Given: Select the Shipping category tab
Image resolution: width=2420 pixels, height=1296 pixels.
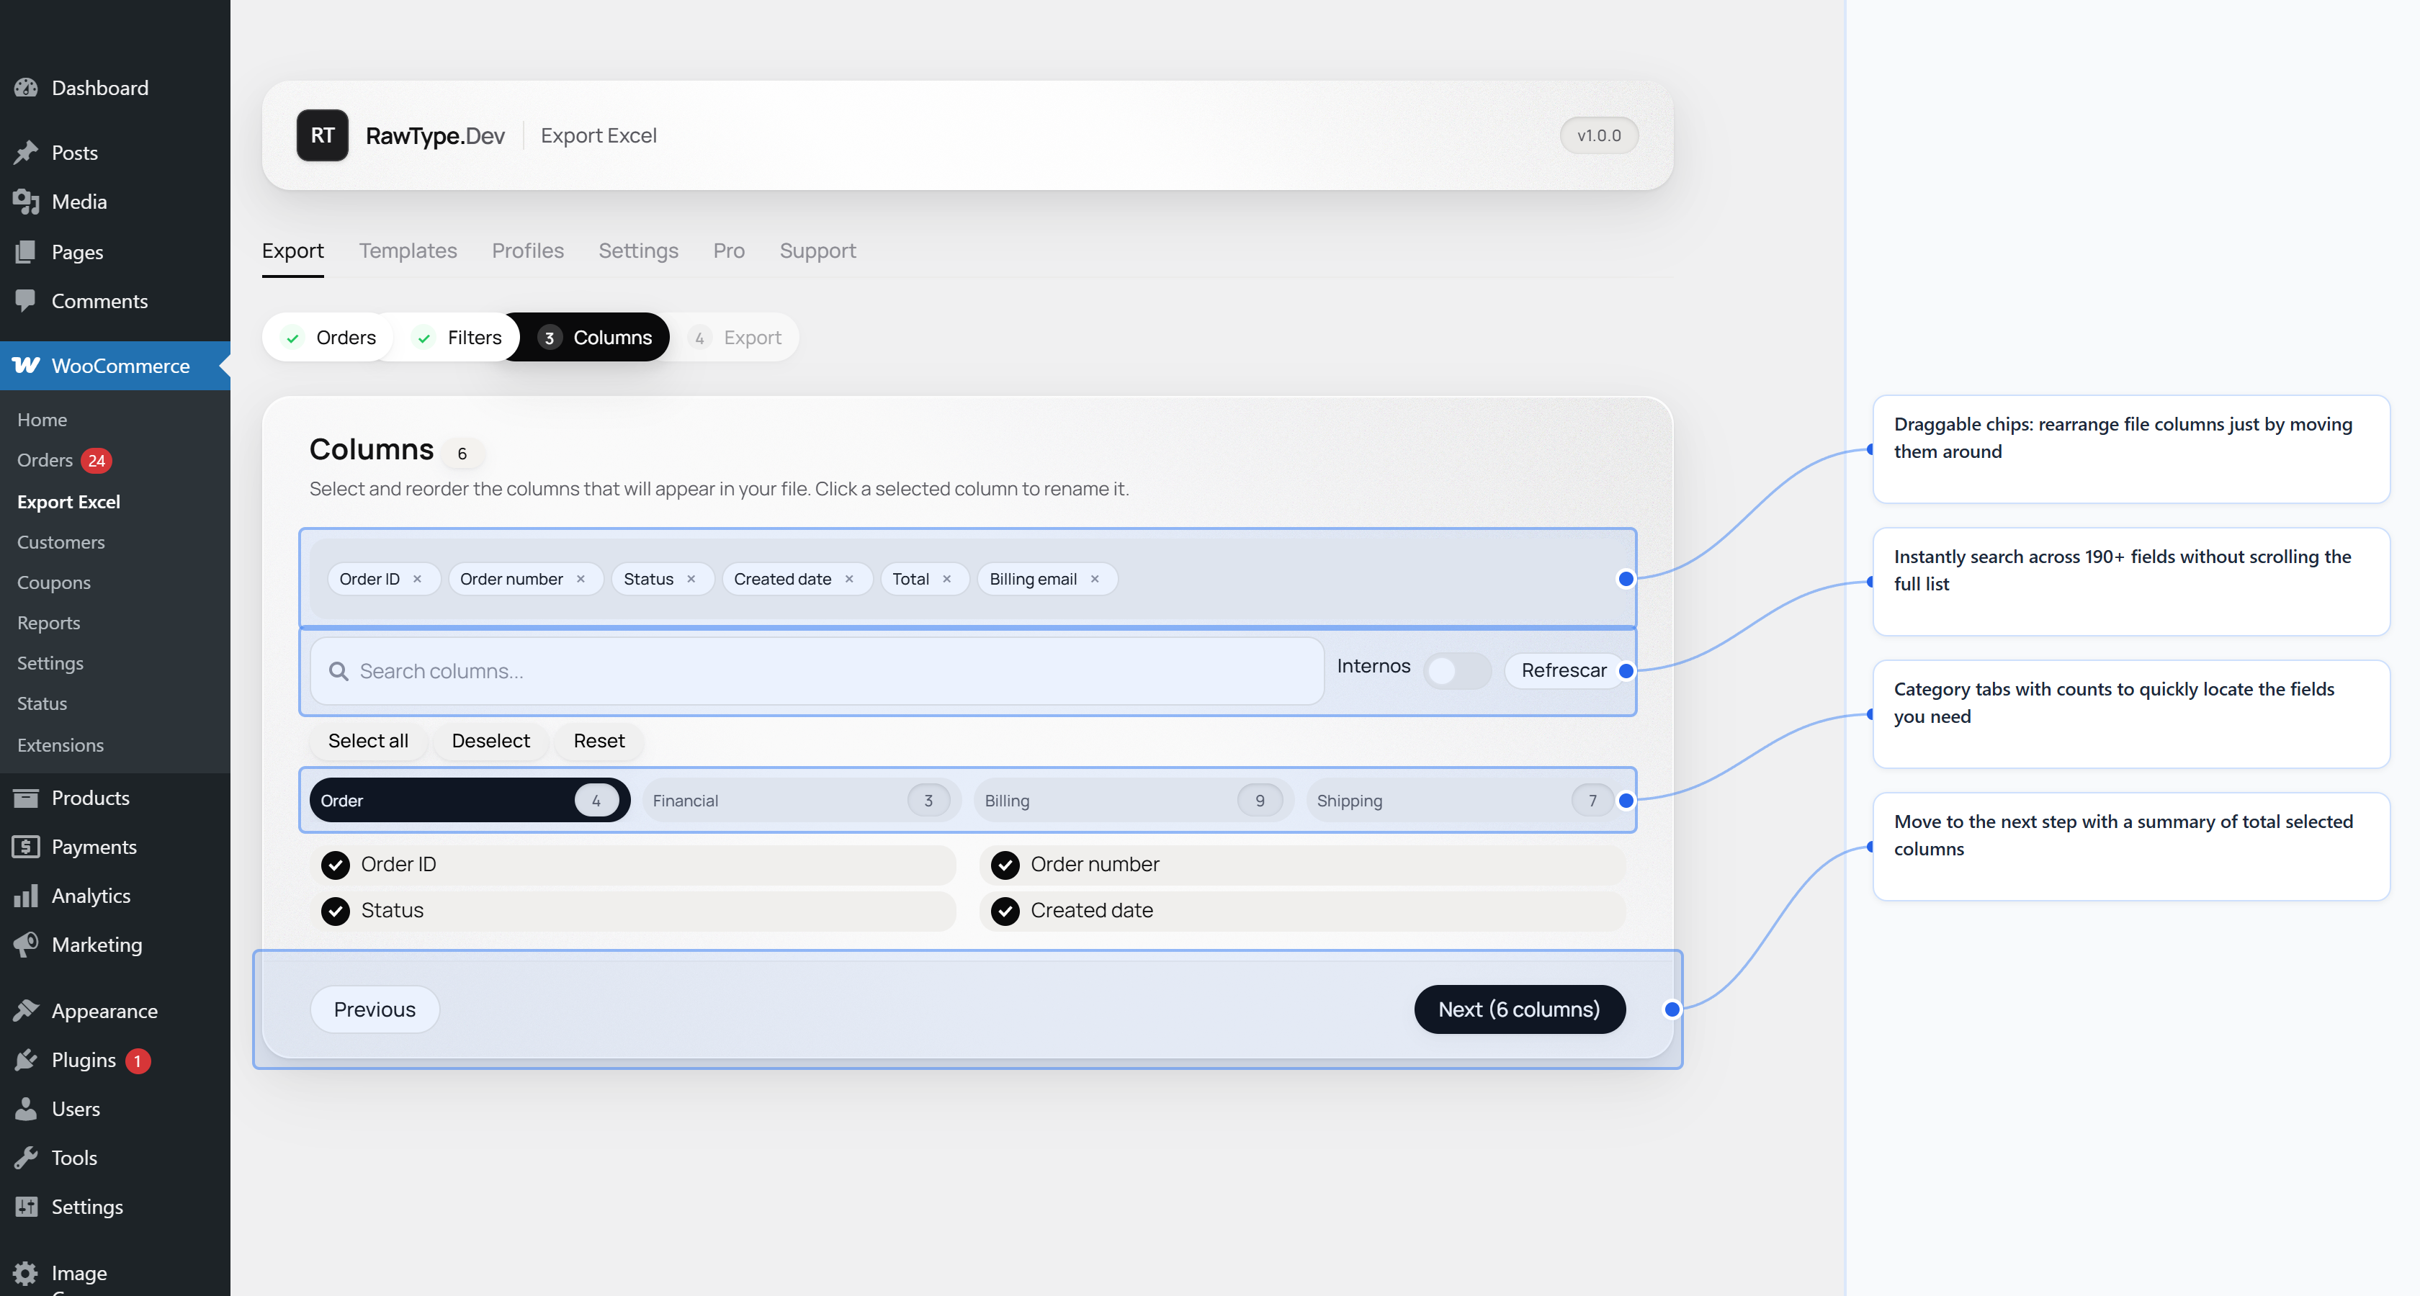Looking at the screenshot, I should [1466, 800].
